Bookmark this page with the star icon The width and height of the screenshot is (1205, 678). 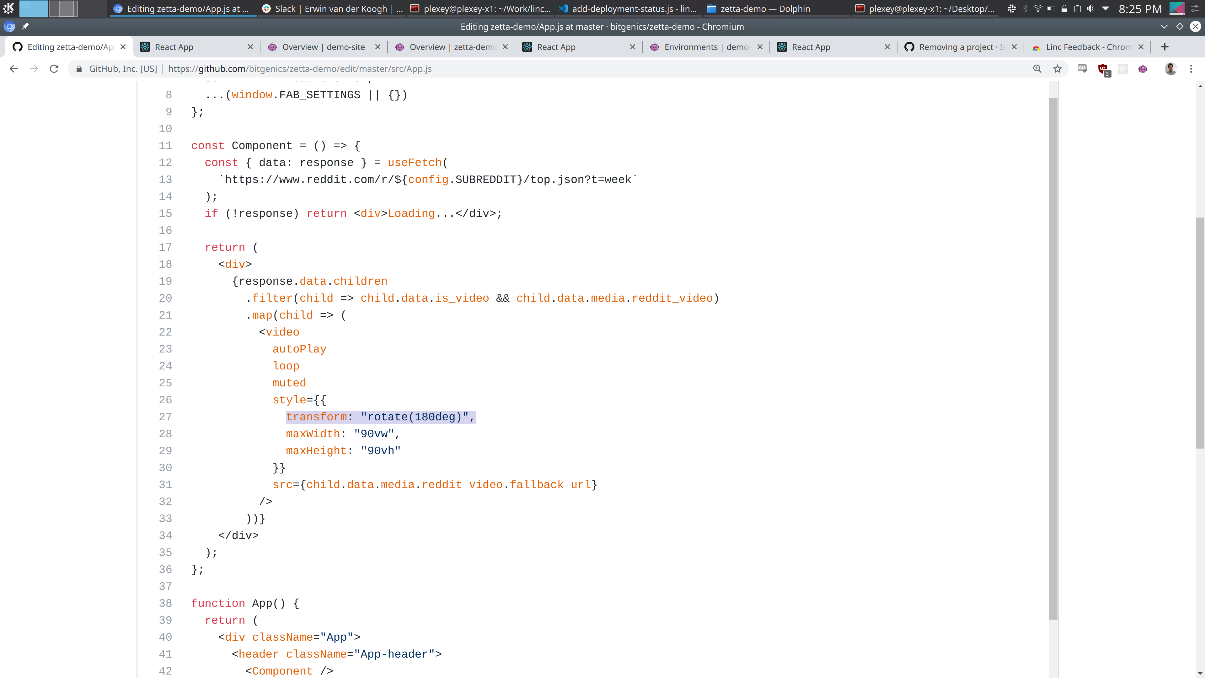tap(1057, 69)
